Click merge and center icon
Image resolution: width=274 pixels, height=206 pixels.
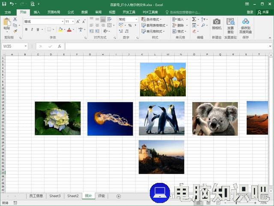pyautogui.click(x=110, y=25)
